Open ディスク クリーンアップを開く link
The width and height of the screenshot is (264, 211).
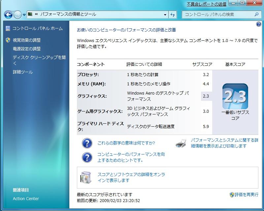coord(39,60)
